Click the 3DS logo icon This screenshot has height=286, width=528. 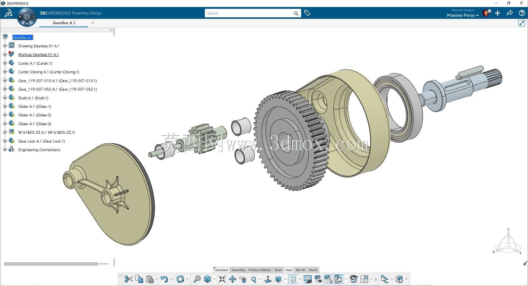tap(8, 13)
